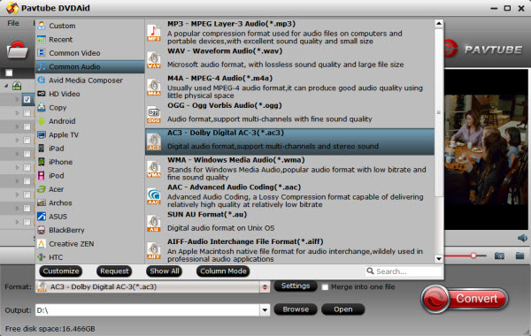Collapse the DVD disc tree node
Screen dimensions: 531x336
pyautogui.click(x=6, y=86)
